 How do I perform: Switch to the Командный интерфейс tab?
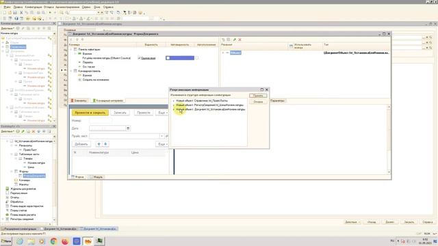(x=108, y=100)
